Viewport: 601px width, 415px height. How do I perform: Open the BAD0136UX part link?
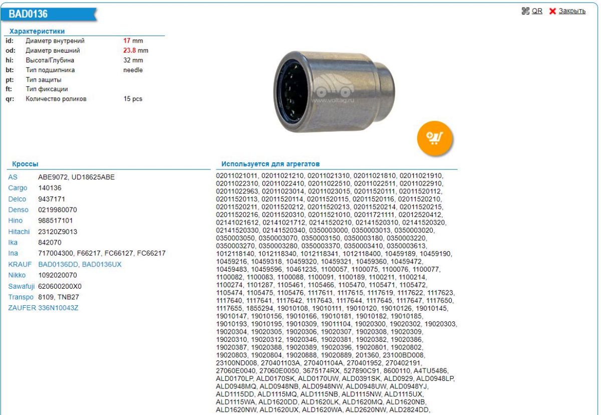[102, 264]
